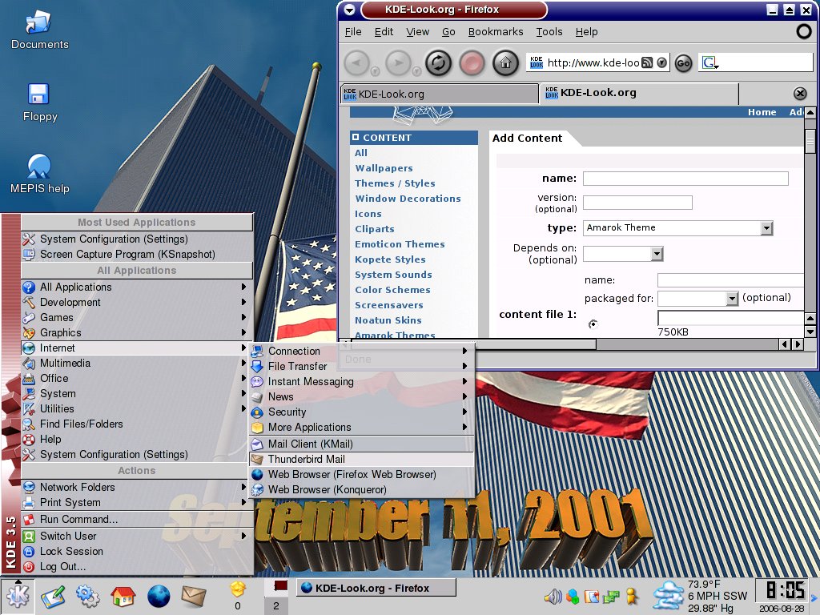Expand the Network Folders submenu
The width and height of the screenshot is (820, 615).
pyautogui.click(x=137, y=487)
